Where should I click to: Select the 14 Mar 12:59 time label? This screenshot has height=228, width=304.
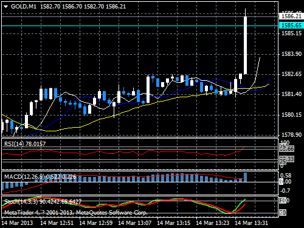[96, 223]
